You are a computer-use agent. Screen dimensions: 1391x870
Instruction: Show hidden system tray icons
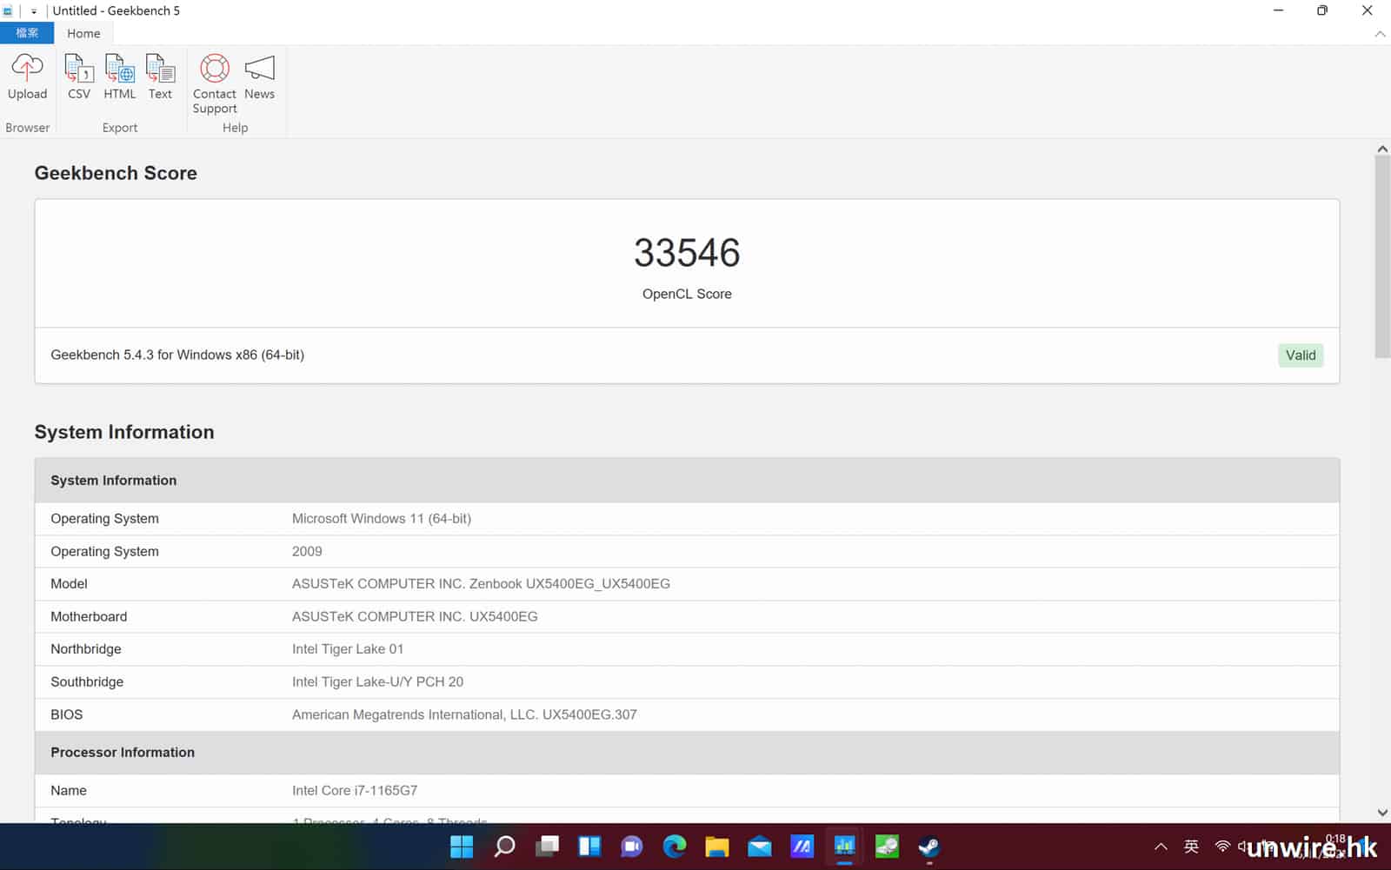pyautogui.click(x=1161, y=847)
